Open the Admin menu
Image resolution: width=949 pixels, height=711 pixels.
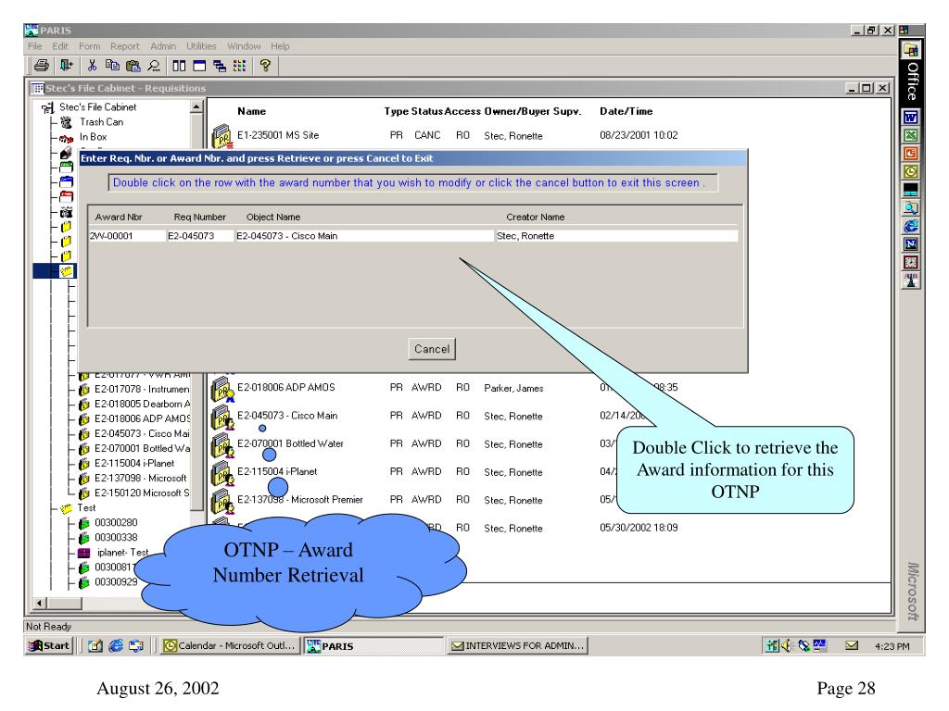tap(163, 46)
